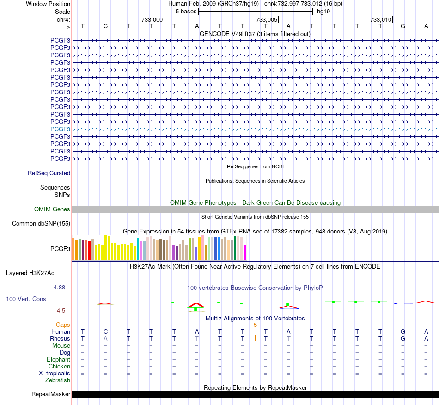Click the orange gap marker labeled 5
Screen dimensions: 439x405
pos(256,325)
